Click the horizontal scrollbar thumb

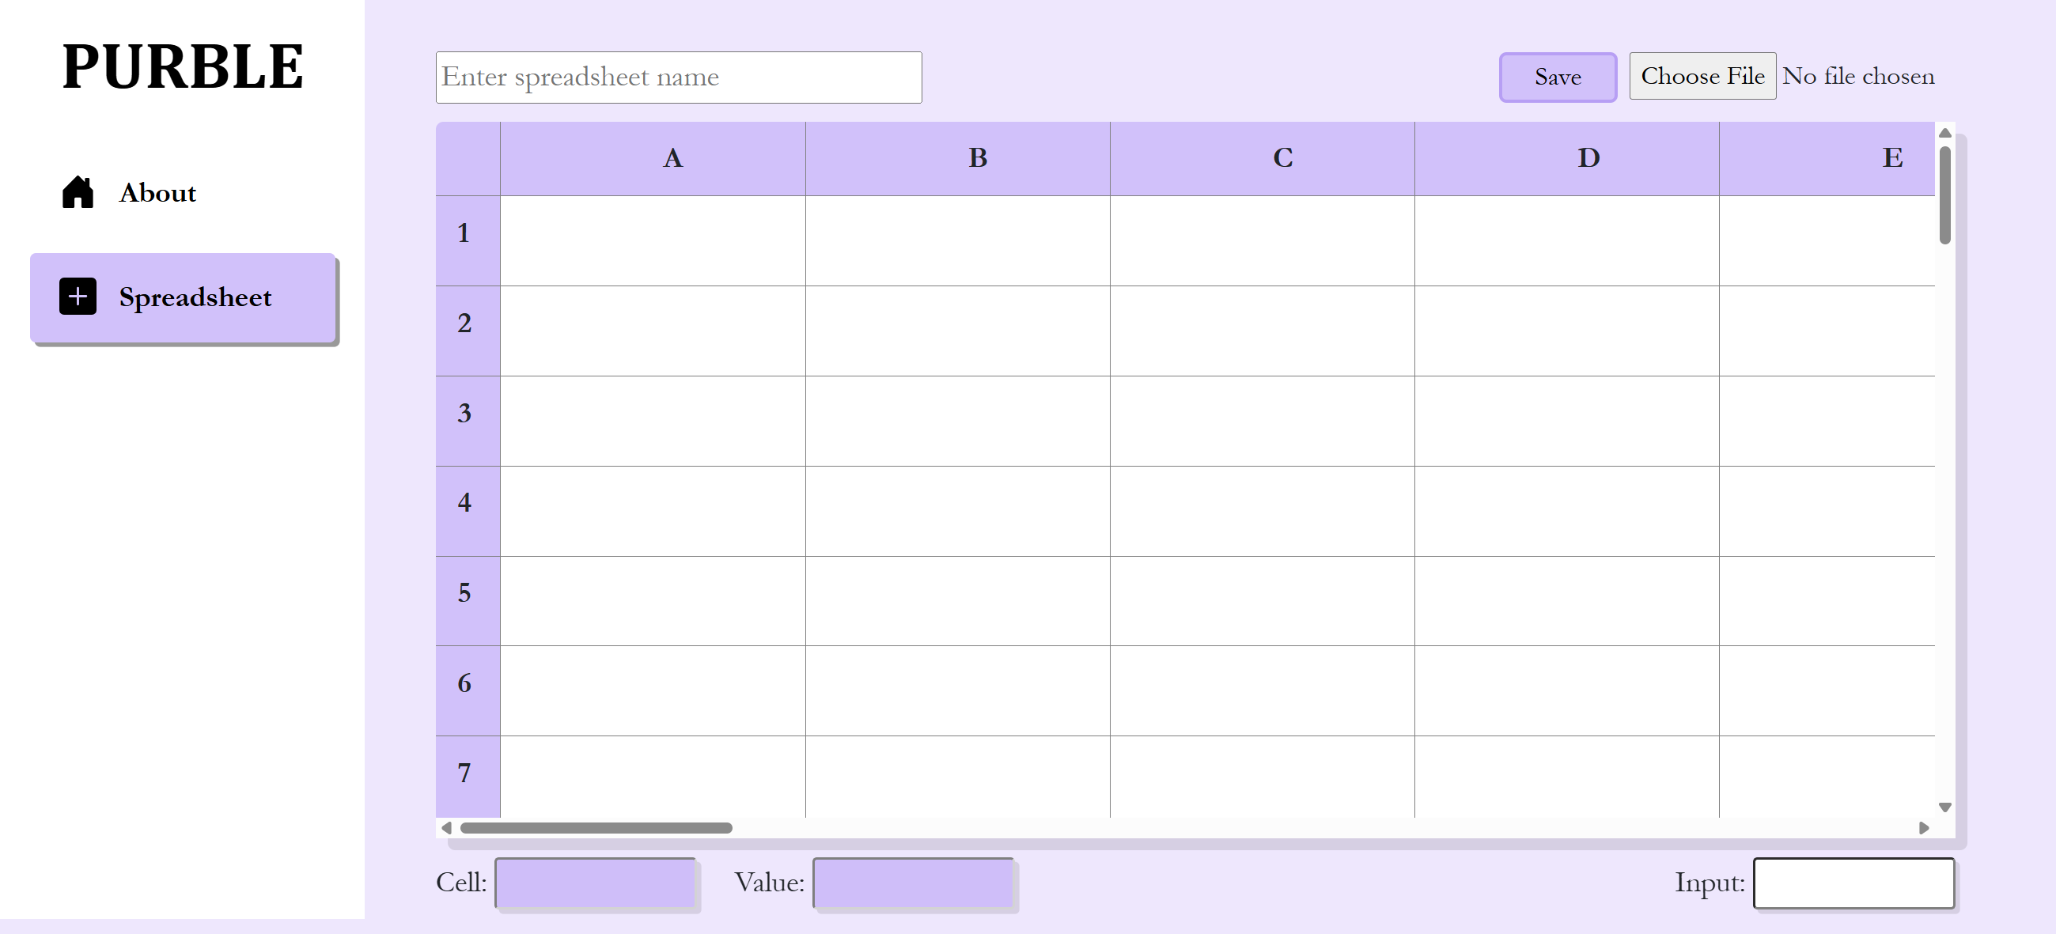click(596, 828)
